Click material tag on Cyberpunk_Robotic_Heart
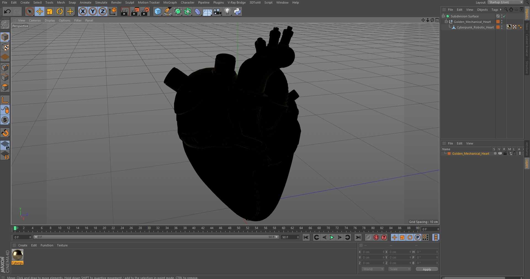This screenshot has height=279, width=530. 509,27
